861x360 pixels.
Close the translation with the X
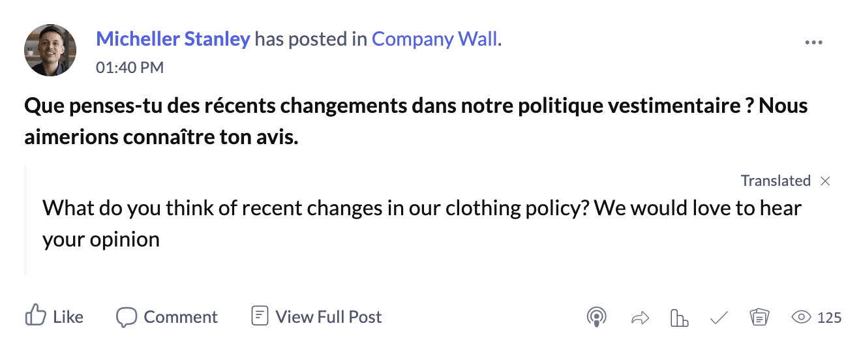[825, 181]
